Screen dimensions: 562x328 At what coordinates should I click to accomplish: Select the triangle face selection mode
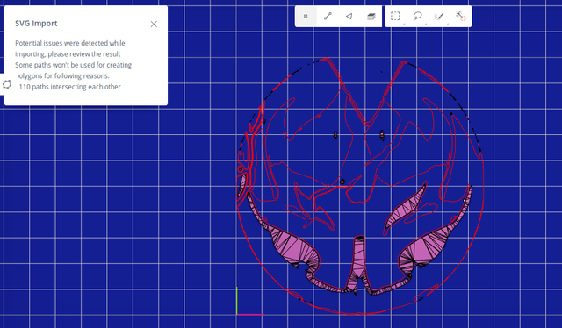pyautogui.click(x=349, y=16)
